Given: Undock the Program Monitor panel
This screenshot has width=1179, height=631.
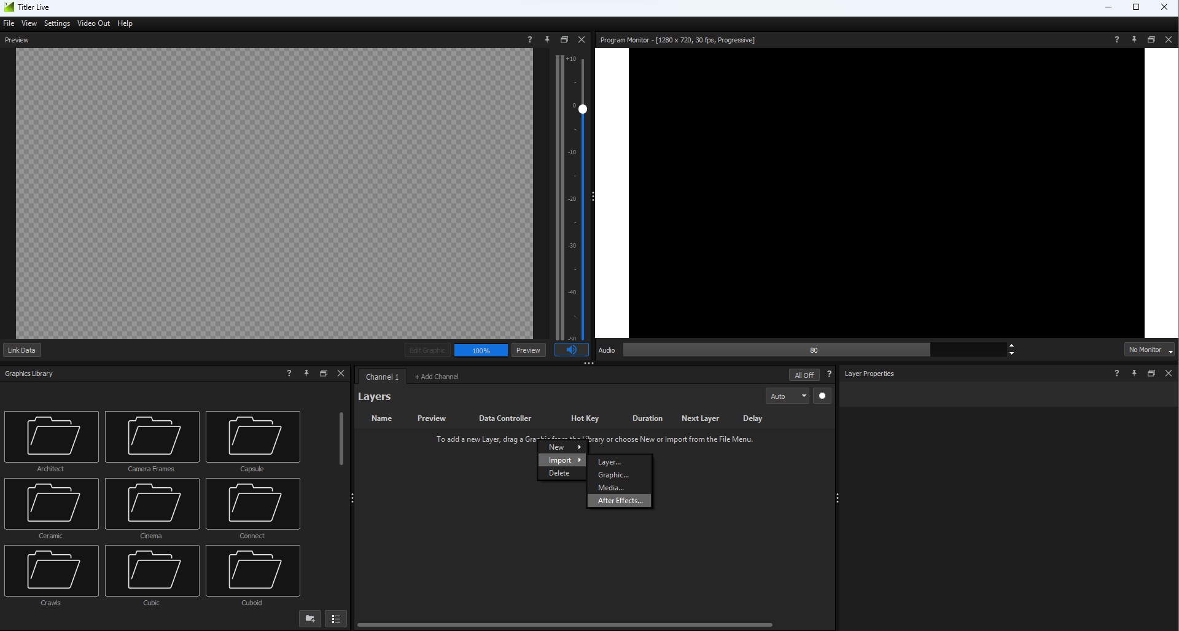Looking at the screenshot, I should tap(1151, 39).
